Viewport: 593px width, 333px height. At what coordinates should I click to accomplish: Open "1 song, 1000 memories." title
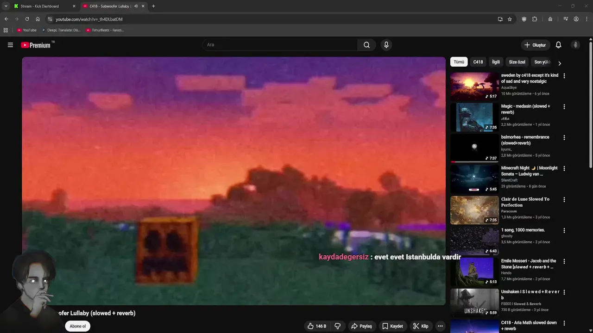point(523,230)
